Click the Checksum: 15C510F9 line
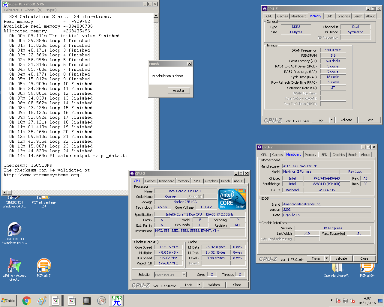This screenshot has width=384, height=307. tap(28, 165)
